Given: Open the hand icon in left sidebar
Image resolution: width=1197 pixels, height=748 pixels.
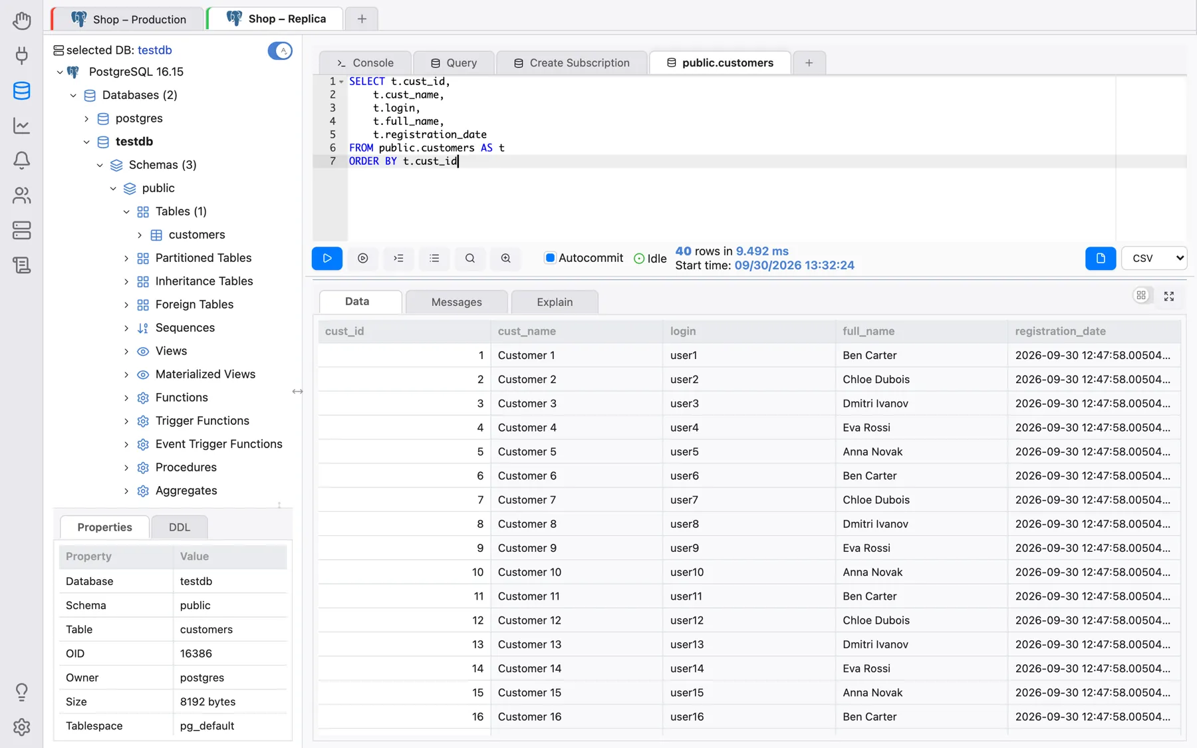Looking at the screenshot, I should click(x=21, y=21).
